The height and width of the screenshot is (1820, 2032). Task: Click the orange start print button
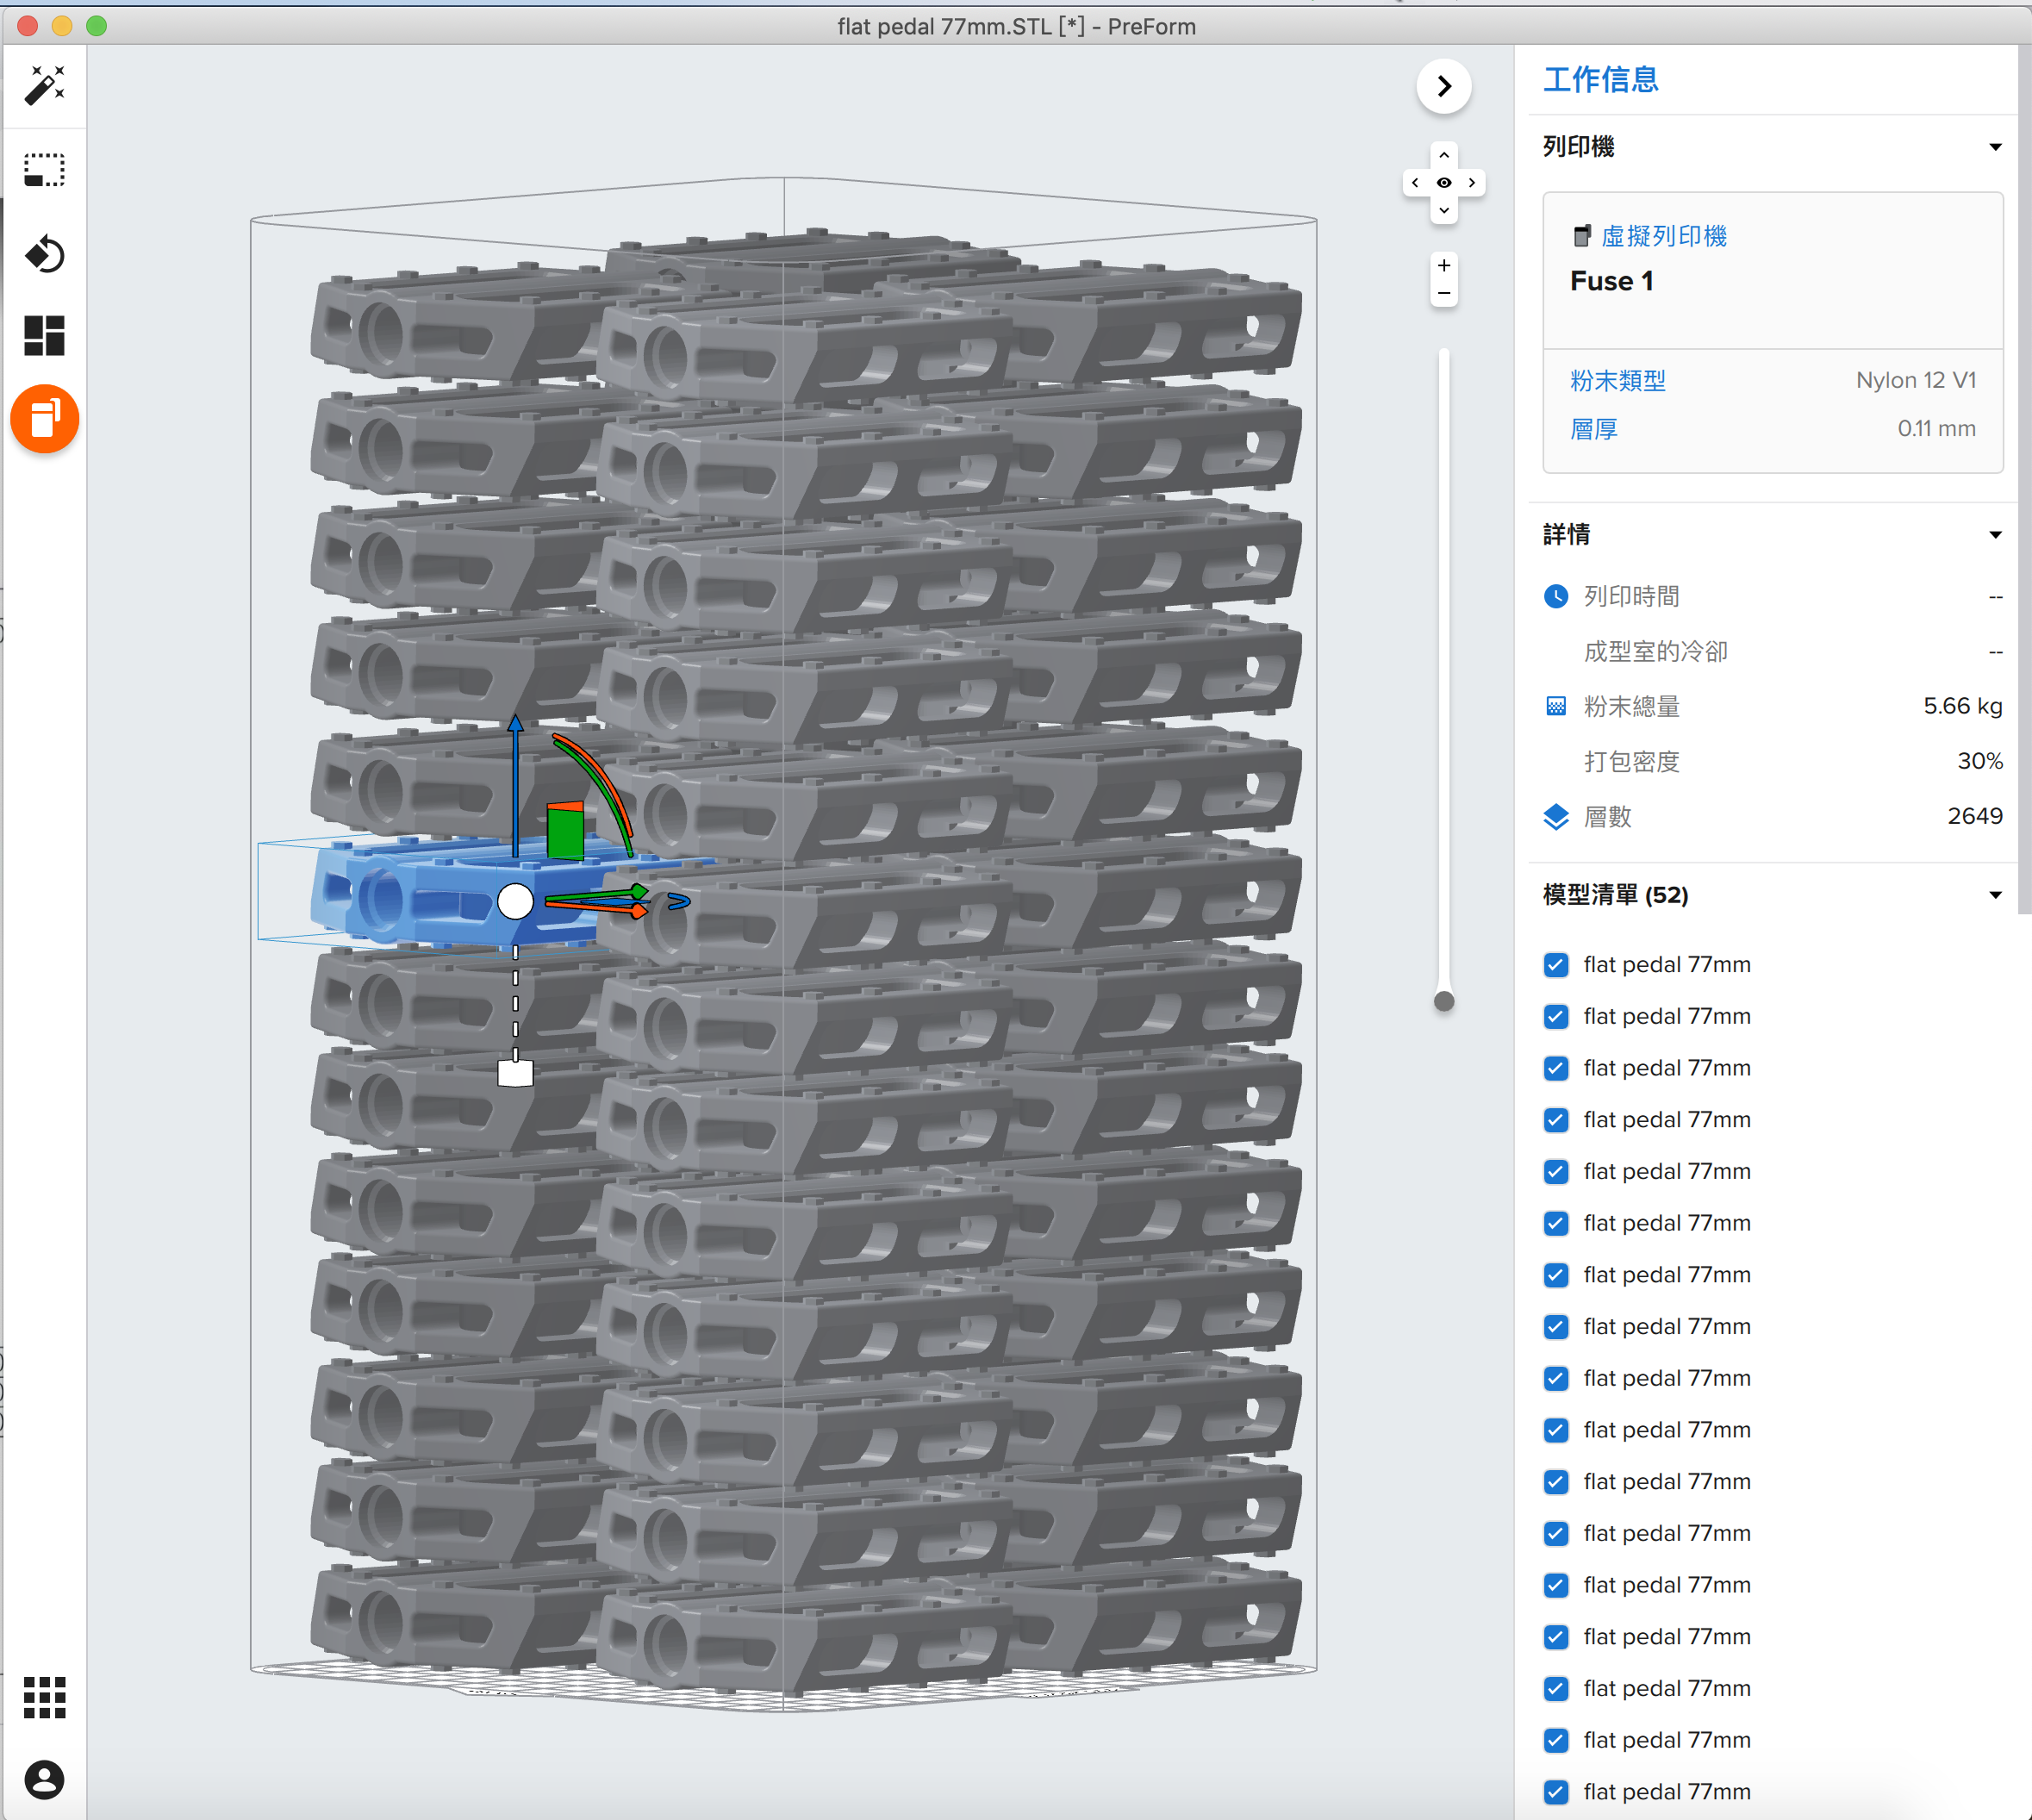45,419
